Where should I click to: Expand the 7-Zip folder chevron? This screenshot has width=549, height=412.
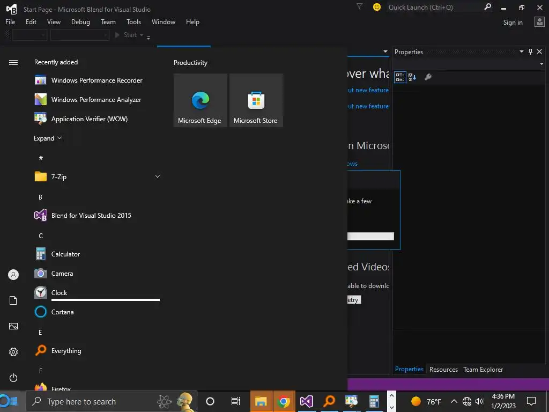pyautogui.click(x=158, y=176)
